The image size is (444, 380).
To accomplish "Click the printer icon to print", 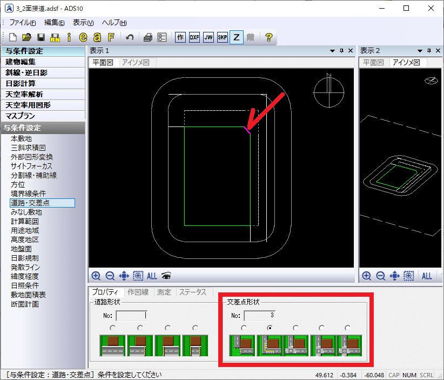I will (x=148, y=37).
